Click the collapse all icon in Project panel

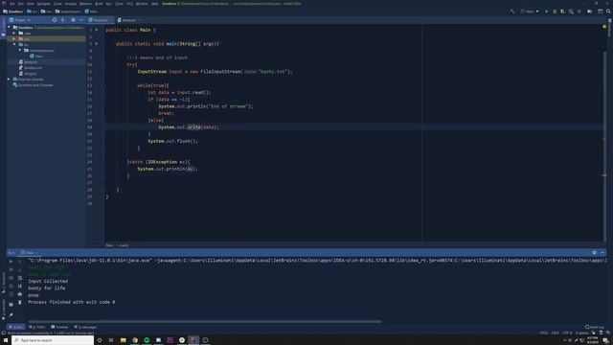click(x=63, y=20)
